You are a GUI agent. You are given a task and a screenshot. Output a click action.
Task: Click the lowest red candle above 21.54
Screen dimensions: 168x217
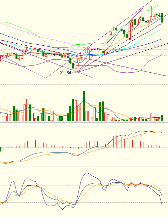tap(76, 69)
